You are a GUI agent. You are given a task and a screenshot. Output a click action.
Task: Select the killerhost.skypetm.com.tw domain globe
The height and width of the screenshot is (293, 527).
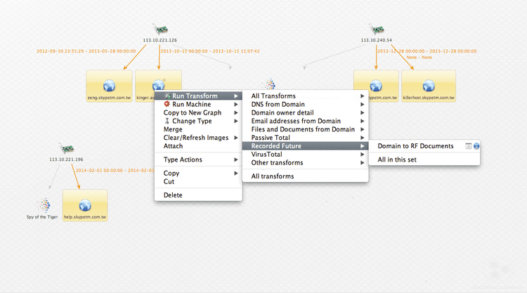coord(428,86)
